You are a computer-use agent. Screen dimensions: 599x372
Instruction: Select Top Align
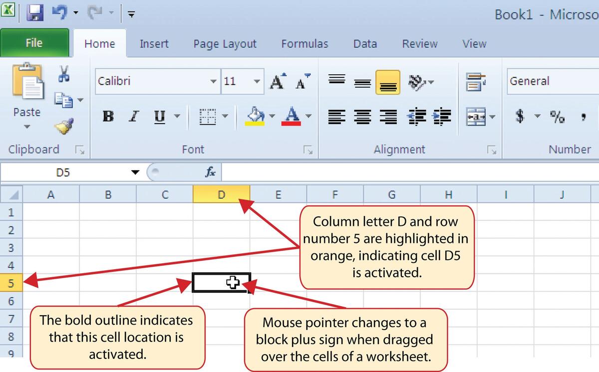pyautogui.click(x=338, y=80)
